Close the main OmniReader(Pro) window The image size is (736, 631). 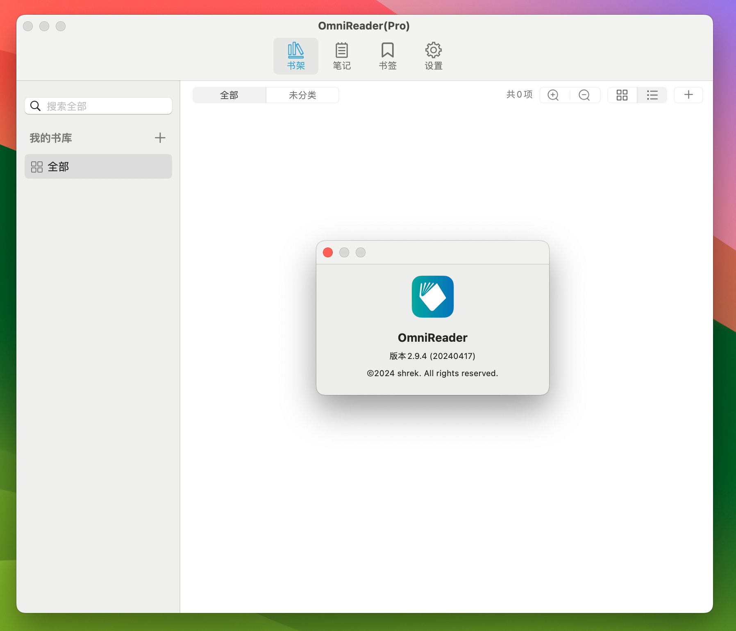click(x=28, y=26)
